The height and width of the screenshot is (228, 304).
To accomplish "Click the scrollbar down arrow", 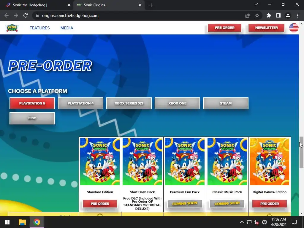I will 301,213.
